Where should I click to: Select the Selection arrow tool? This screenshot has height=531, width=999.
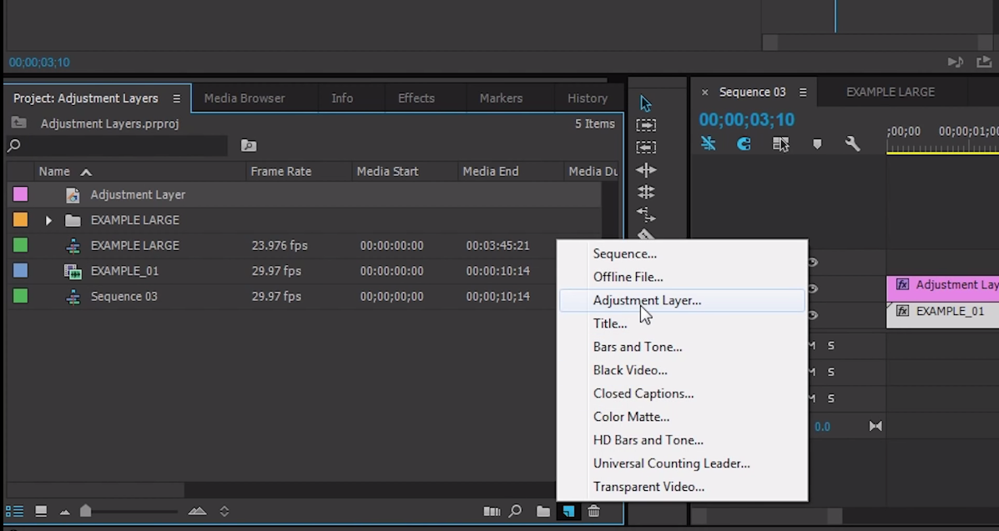click(646, 103)
